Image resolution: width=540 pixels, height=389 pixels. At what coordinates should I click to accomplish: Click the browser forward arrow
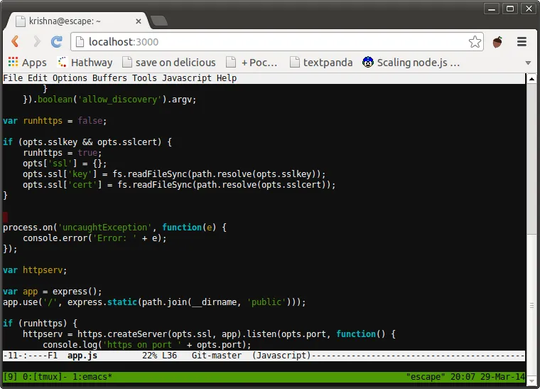point(36,41)
